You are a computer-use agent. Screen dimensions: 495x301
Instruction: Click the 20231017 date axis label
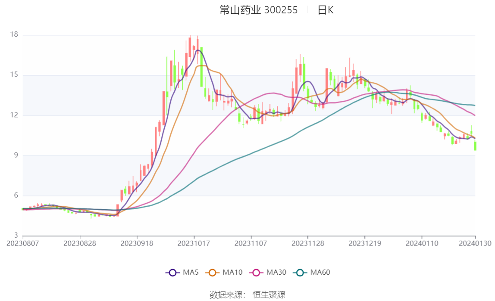194,243
